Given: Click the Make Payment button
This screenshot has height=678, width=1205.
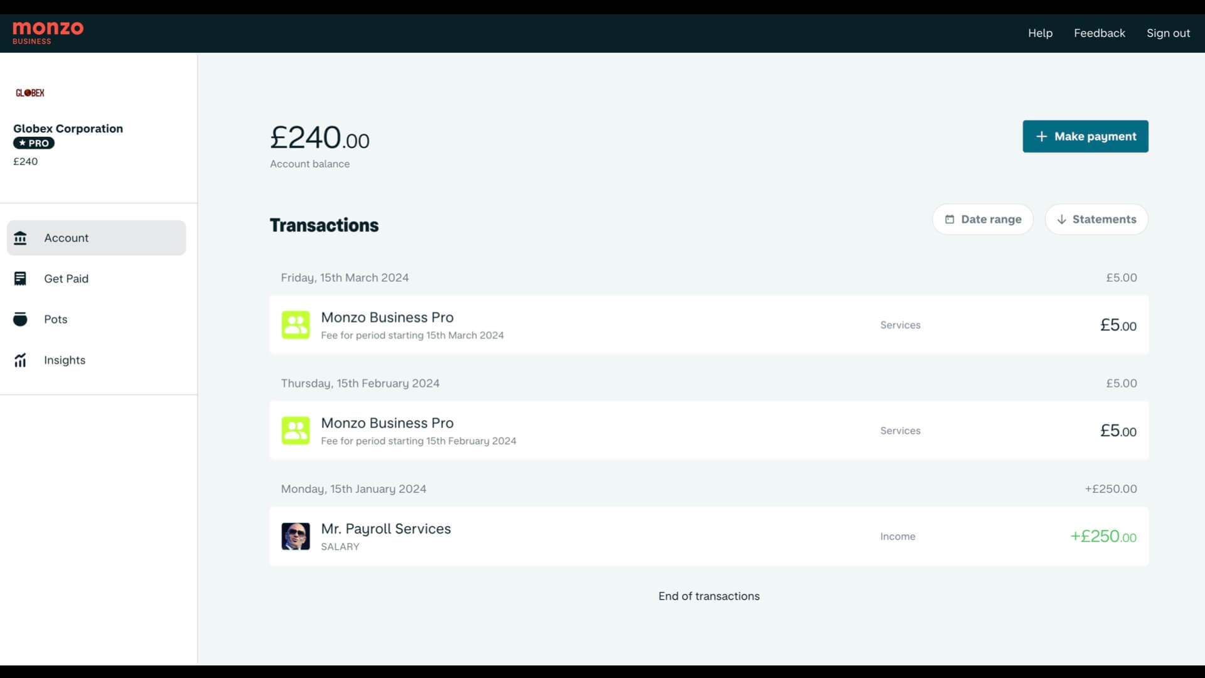Looking at the screenshot, I should pyautogui.click(x=1085, y=136).
